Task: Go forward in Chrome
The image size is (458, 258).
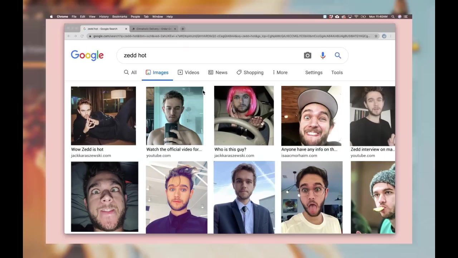Action: [75, 36]
